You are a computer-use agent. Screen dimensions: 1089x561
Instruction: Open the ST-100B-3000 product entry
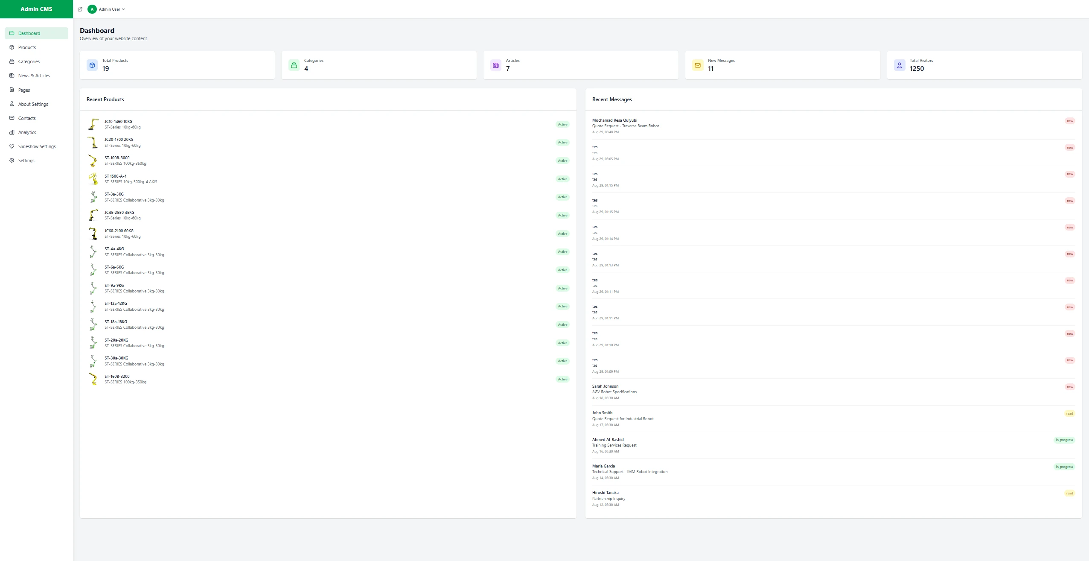pyautogui.click(x=117, y=158)
